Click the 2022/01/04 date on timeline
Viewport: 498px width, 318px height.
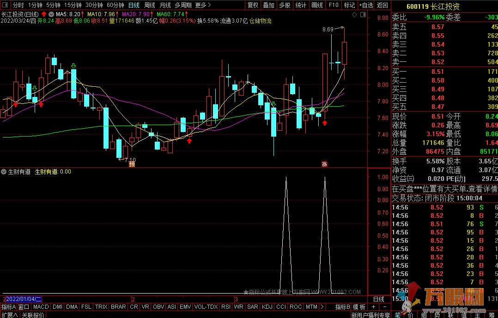(23, 299)
